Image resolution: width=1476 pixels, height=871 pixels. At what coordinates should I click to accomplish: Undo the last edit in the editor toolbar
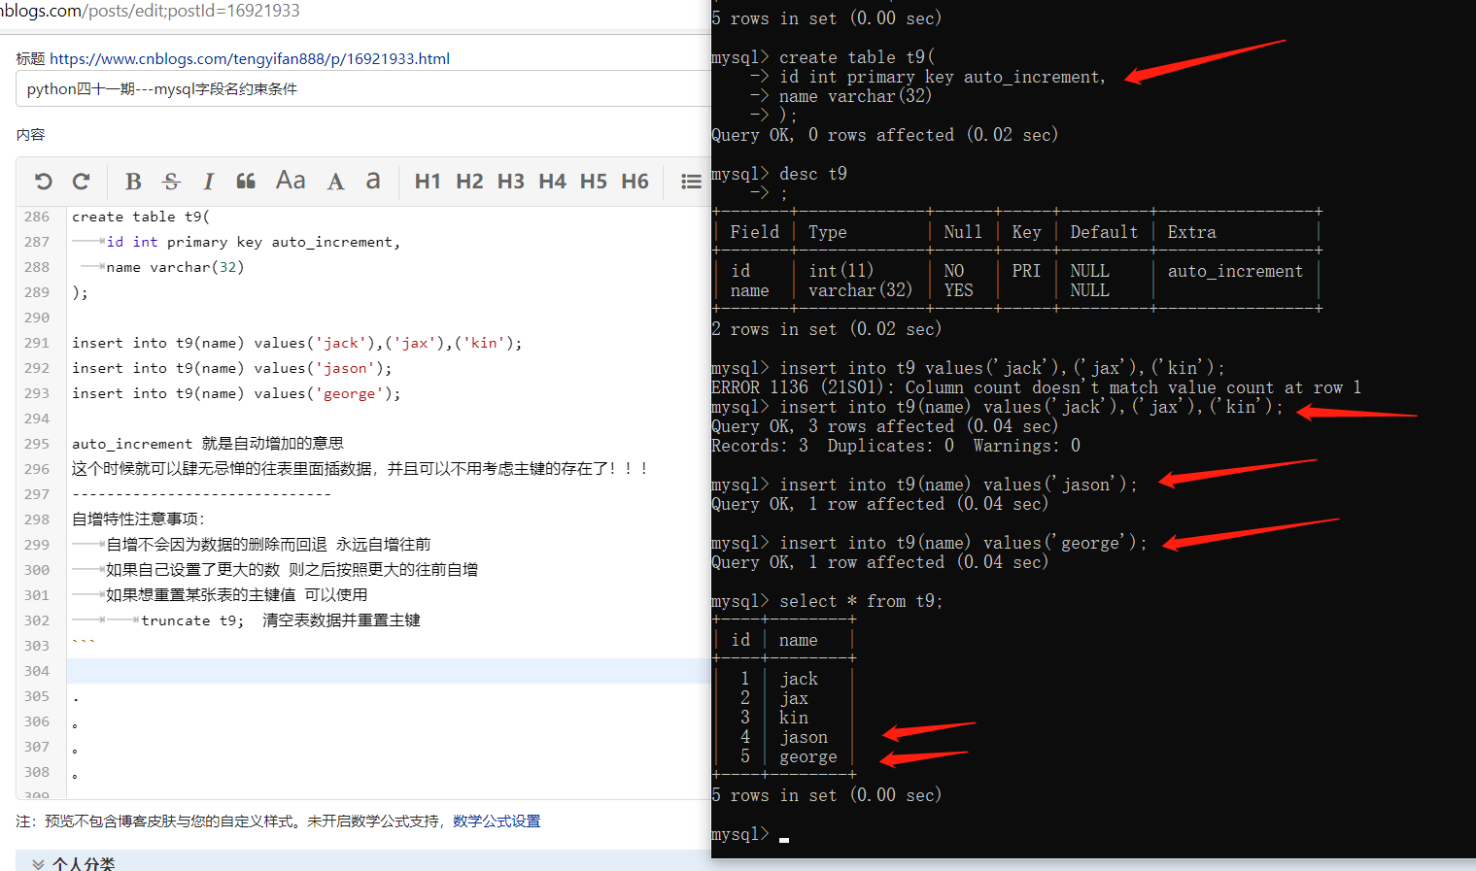(43, 182)
